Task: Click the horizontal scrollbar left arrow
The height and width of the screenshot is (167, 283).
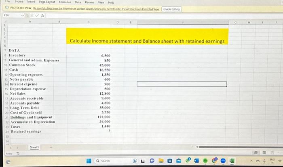Action: [197, 147]
